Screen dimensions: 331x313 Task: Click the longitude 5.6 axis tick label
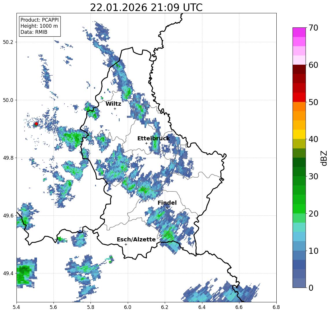53,307
